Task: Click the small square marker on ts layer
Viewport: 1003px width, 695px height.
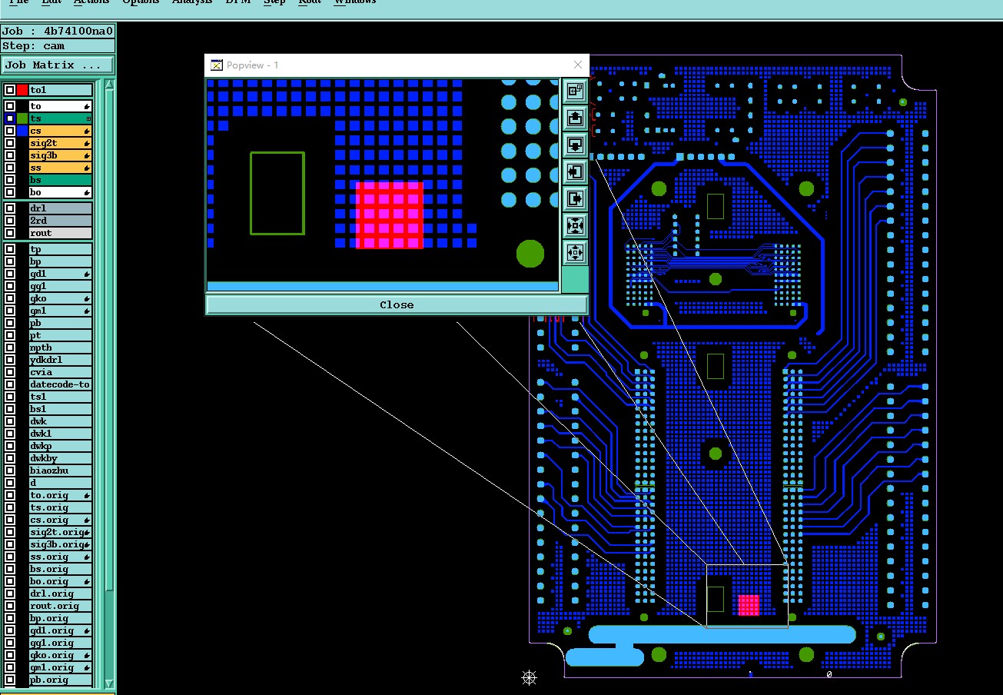Action: [88, 118]
